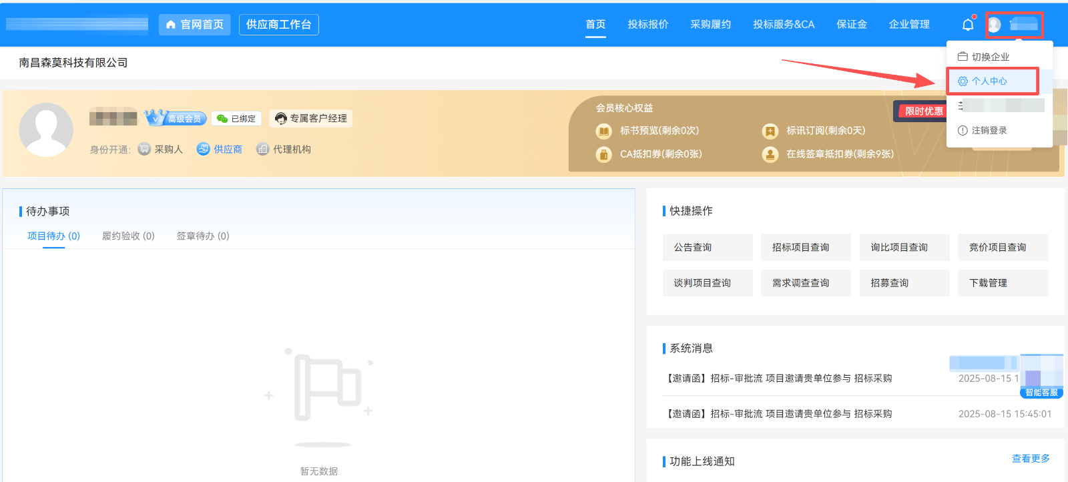Open 供应商工作台
This screenshot has width=1068, height=482.
tap(279, 25)
